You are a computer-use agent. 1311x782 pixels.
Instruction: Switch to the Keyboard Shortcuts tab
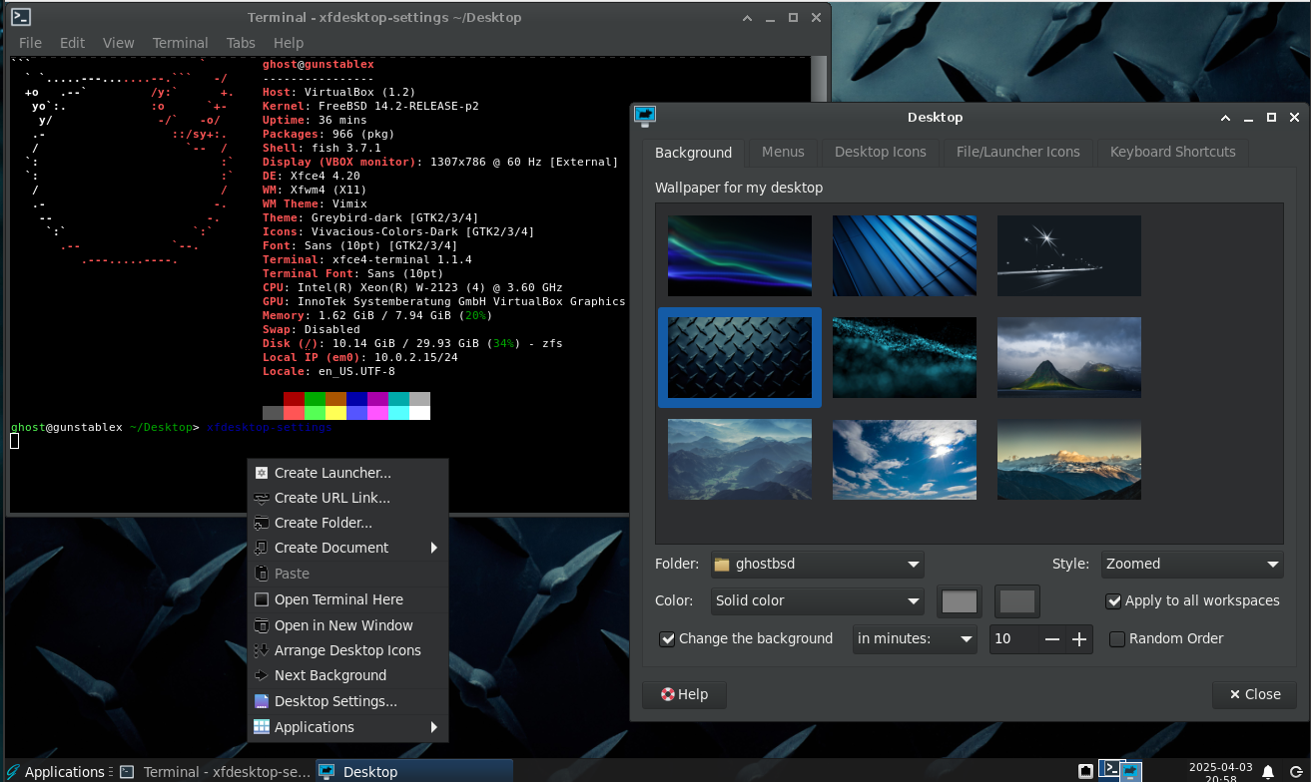pos(1173,152)
